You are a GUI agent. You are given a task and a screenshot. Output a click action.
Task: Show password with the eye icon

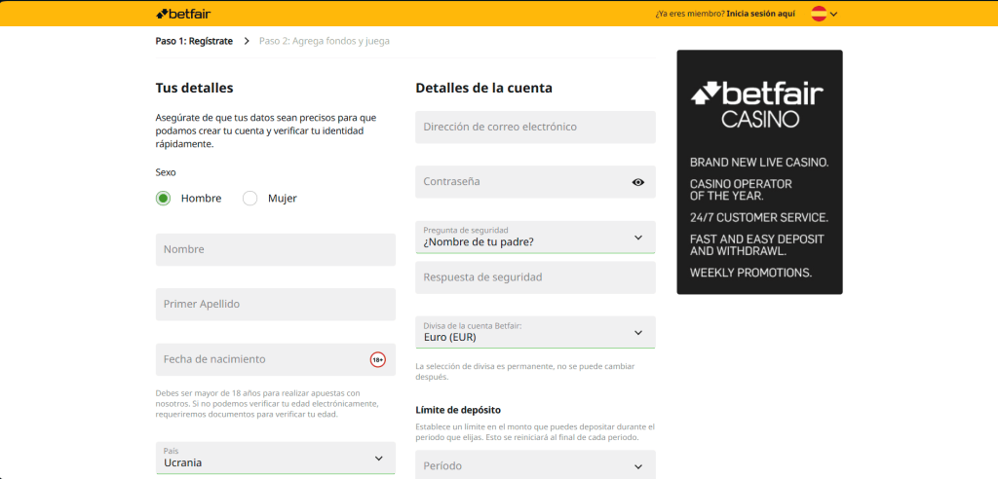coord(638,182)
